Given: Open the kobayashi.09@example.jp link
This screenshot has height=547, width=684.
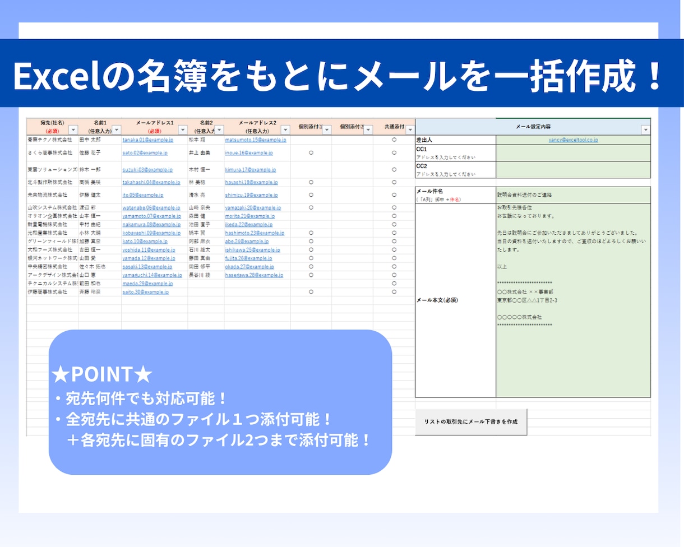Looking at the screenshot, I should [x=151, y=233].
